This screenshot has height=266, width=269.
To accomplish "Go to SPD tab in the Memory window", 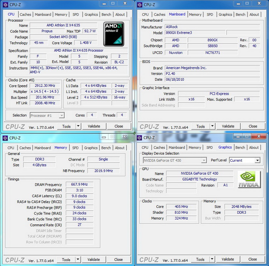I will pos(75,148).
